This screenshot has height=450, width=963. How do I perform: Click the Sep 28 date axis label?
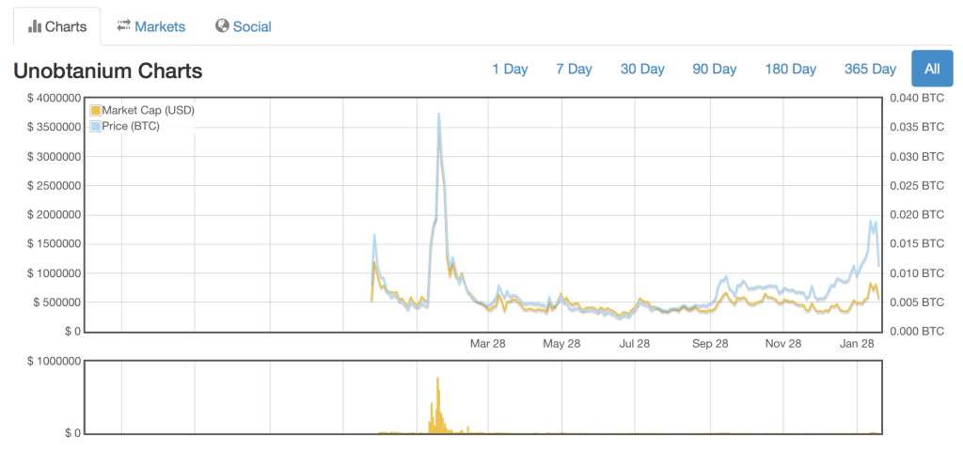[x=710, y=343]
